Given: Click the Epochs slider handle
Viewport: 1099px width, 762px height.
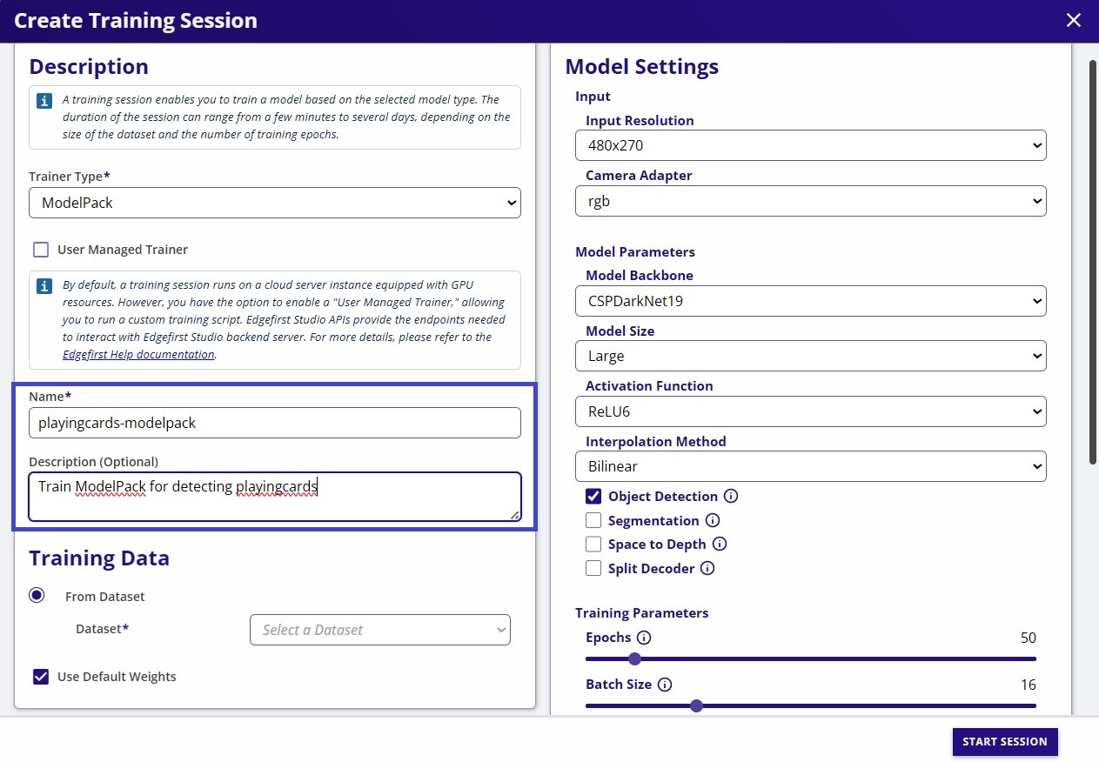Looking at the screenshot, I should point(634,658).
